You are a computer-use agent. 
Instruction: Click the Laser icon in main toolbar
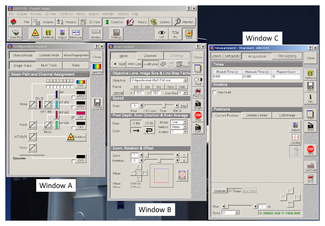coord(35,34)
